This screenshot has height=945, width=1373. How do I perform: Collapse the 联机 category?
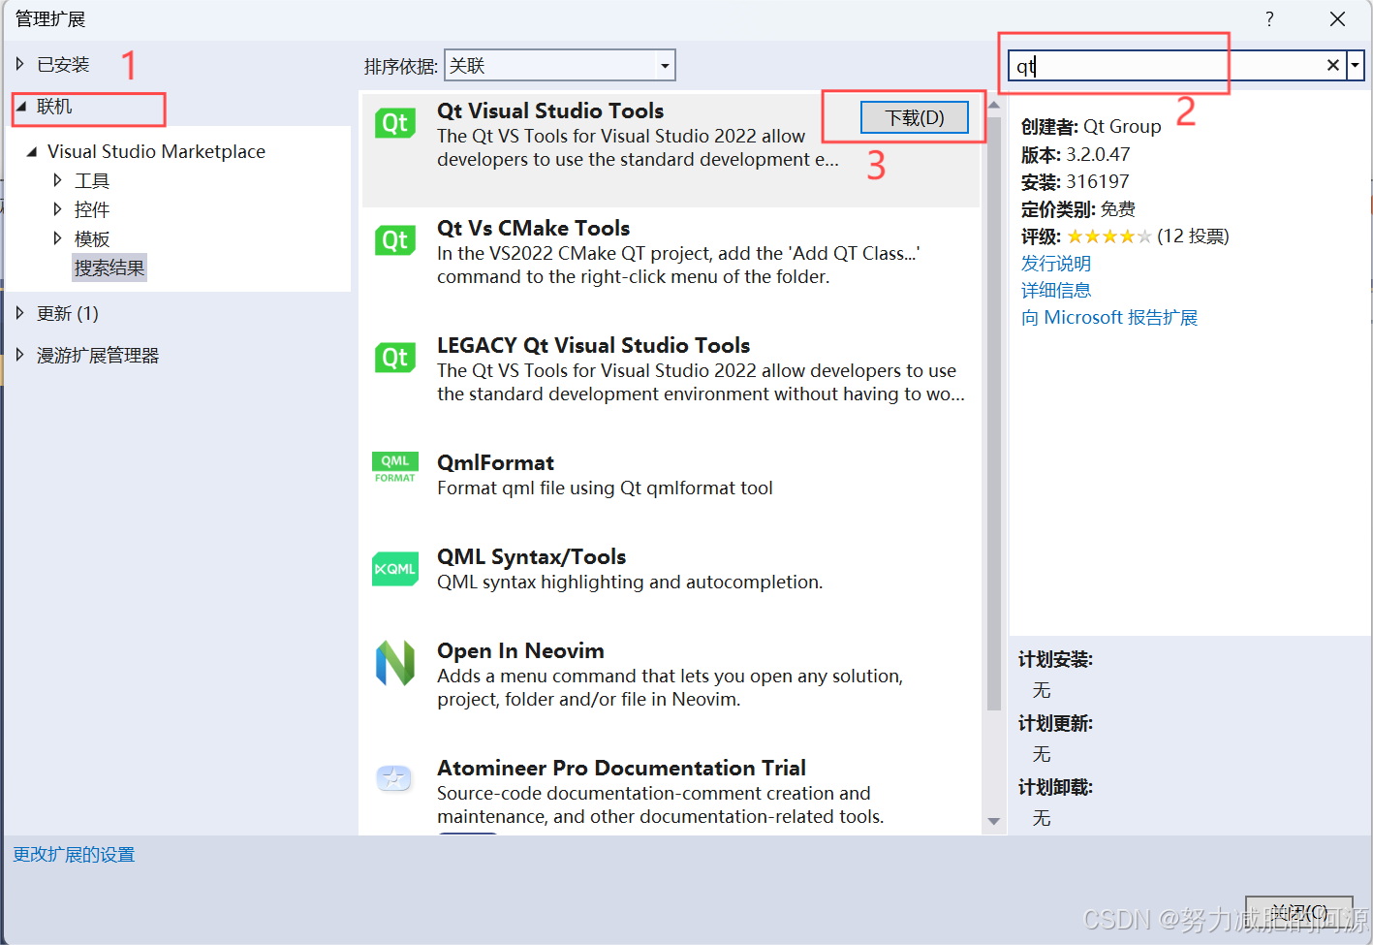(20, 107)
